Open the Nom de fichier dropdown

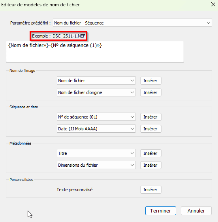coord(96,81)
